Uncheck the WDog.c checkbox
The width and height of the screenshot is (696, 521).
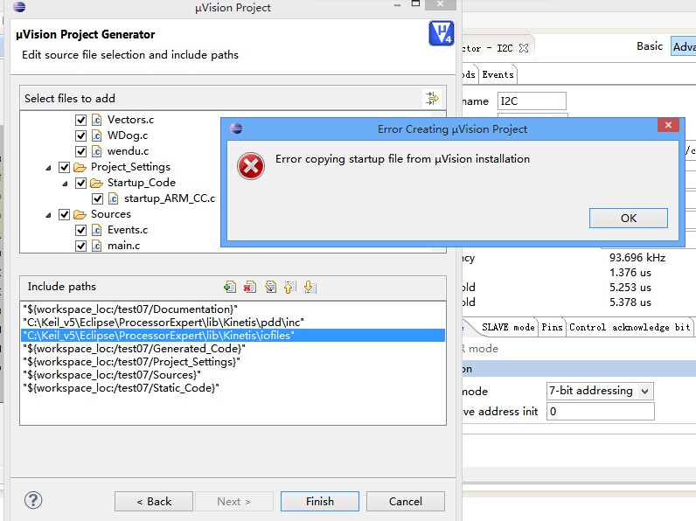pos(80,135)
